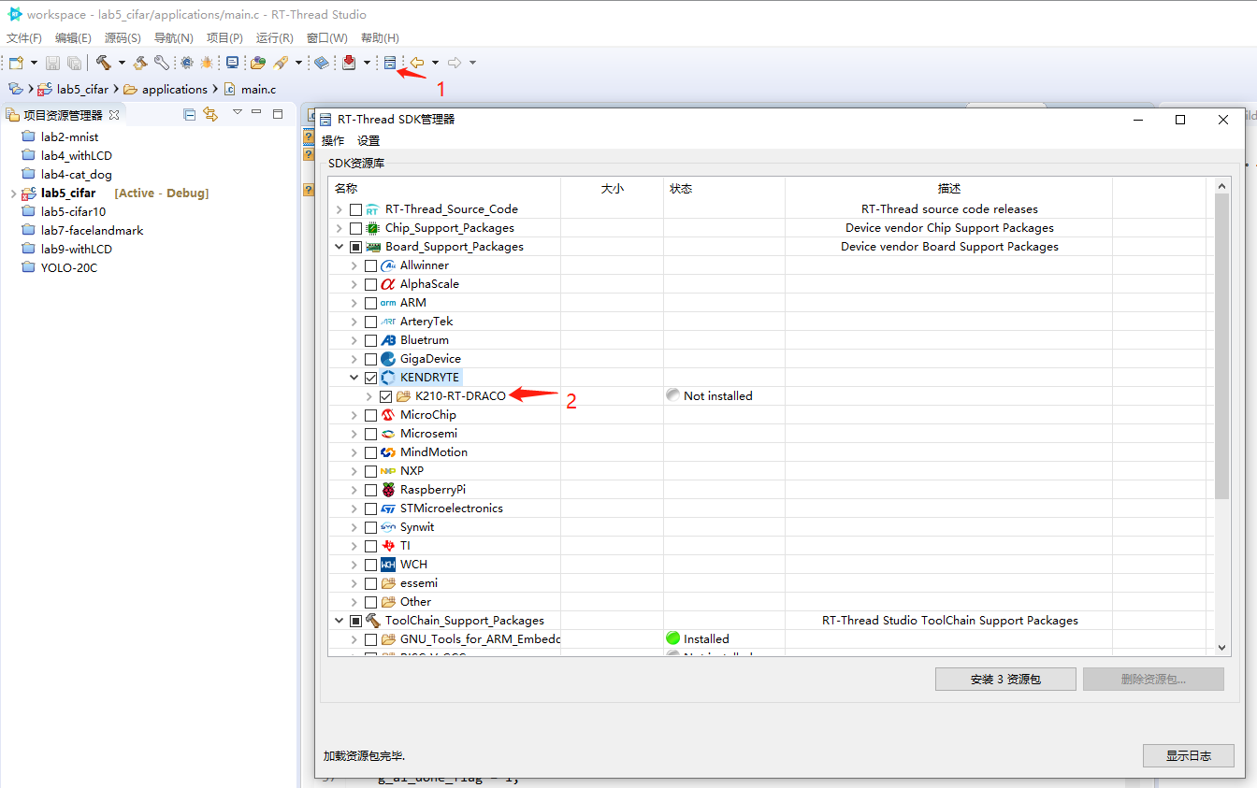This screenshot has height=788, width=1257.
Task: Toggle the Board_Support_Packages checkbox
Action: point(355,247)
